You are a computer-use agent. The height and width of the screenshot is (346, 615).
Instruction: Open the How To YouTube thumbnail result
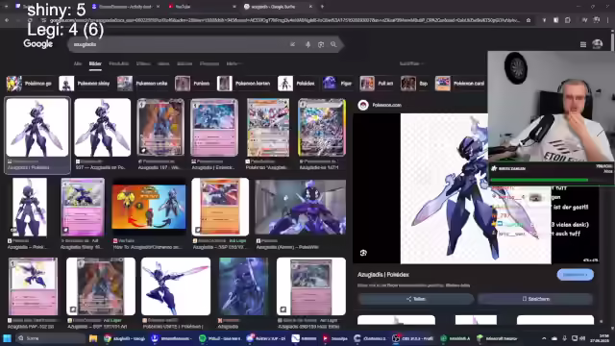click(x=149, y=207)
